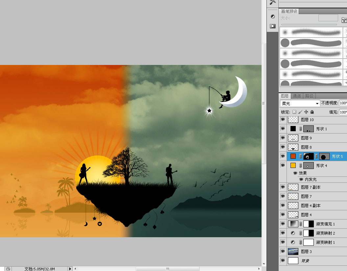Viewport: 347px width, 271px height.
Task: Toggle visibility of 内发光 effect
Action: click(x=301, y=179)
